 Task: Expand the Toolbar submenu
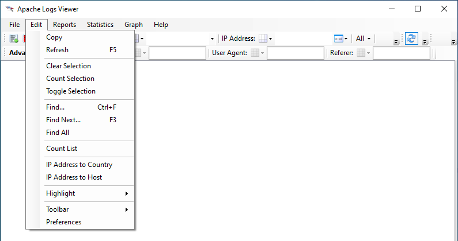pyautogui.click(x=86, y=209)
